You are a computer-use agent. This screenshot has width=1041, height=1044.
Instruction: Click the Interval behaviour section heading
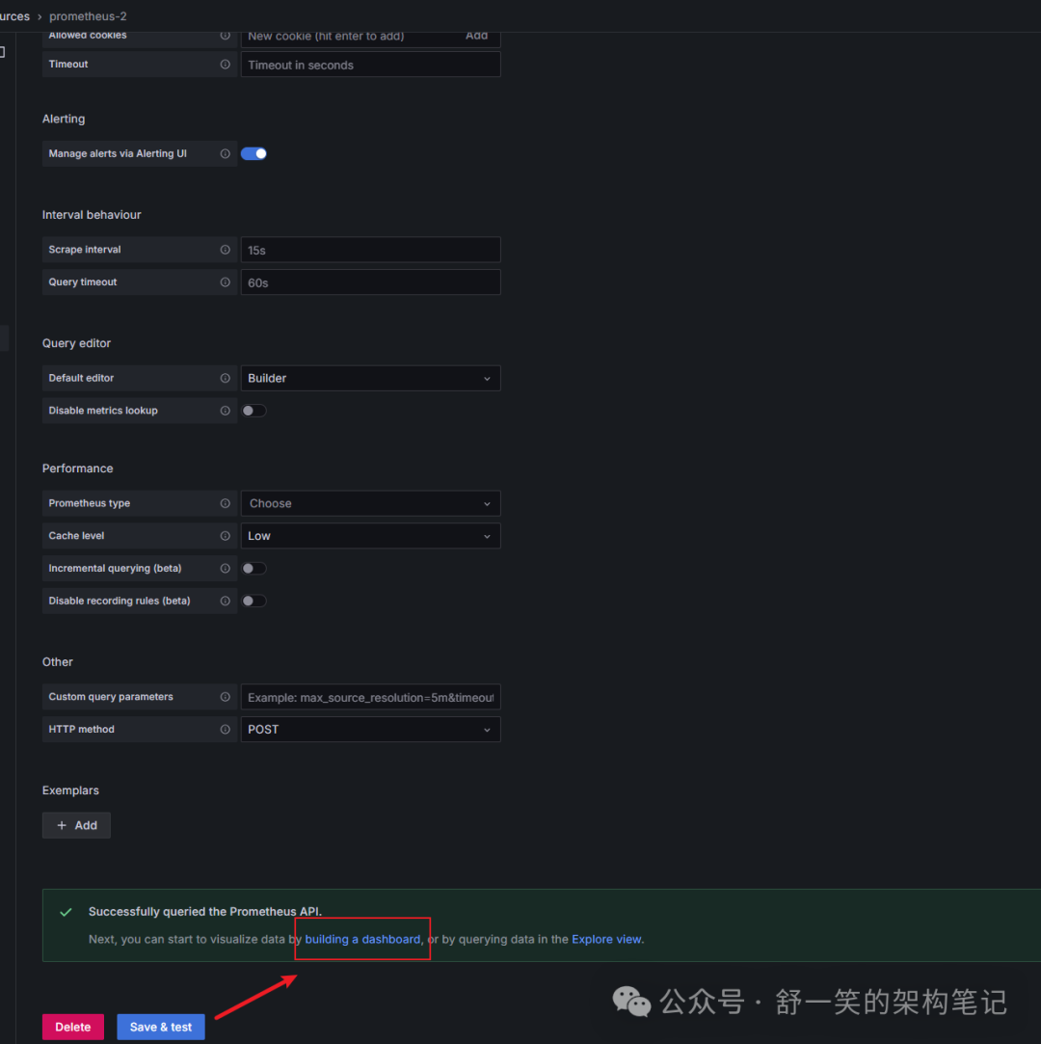(x=92, y=215)
